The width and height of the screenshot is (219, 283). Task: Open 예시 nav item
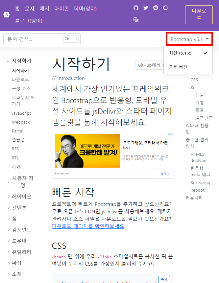coord(44,9)
